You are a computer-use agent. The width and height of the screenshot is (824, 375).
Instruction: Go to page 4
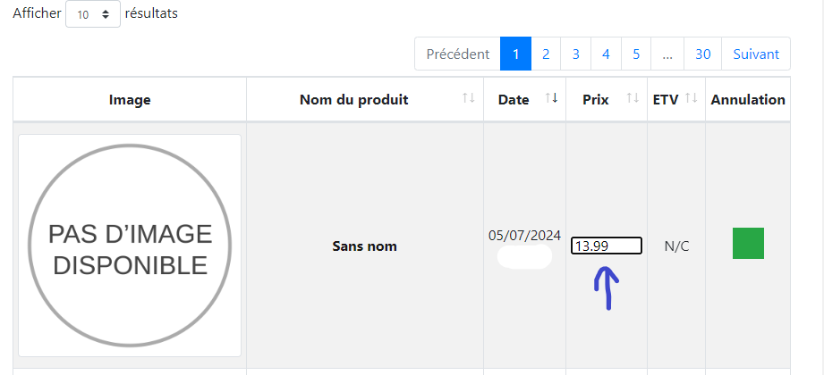point(606,54)
